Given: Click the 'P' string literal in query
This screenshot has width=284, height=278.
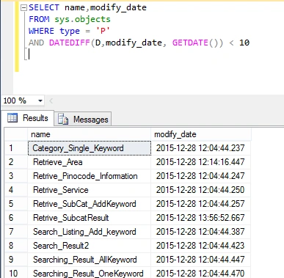Looking at the screenshot, I should click(x=103, y=31).
